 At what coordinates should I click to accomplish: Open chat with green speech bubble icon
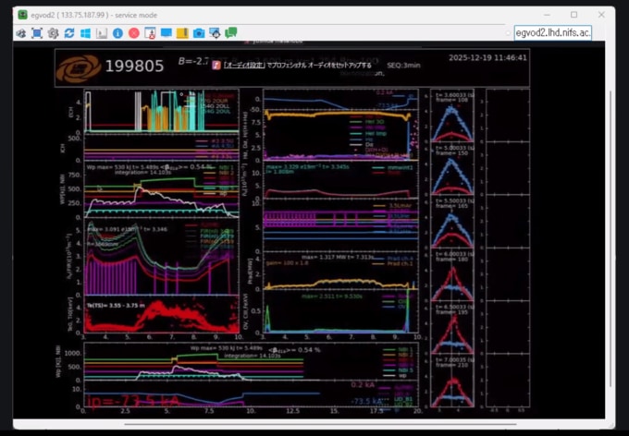coord(231,33)
